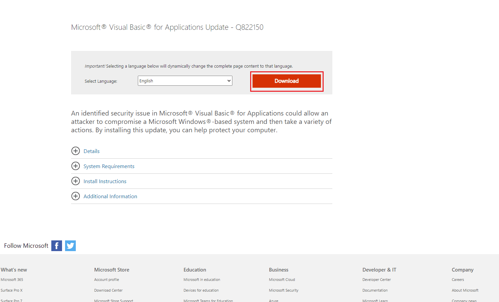Screen dimensions: 499x302
Task: Open About Microsoft footer link
Action: [x=465, y=290]
